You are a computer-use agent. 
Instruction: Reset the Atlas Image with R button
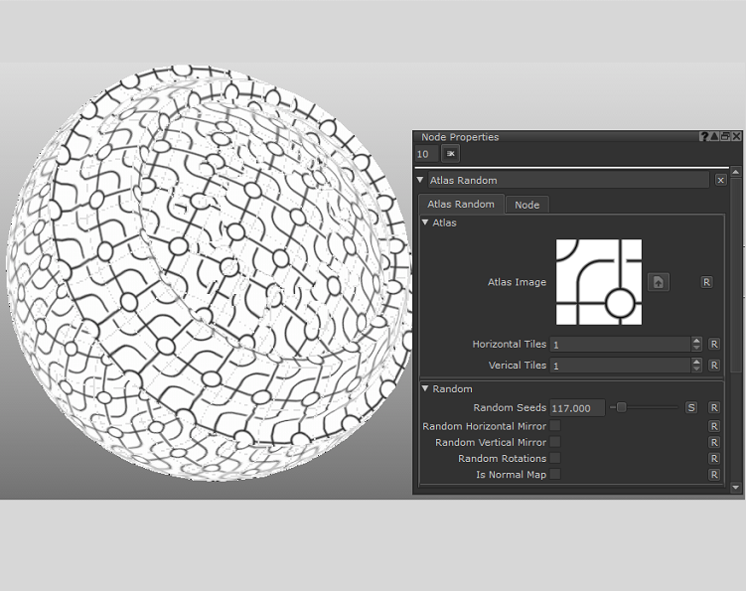pos(706,282)
